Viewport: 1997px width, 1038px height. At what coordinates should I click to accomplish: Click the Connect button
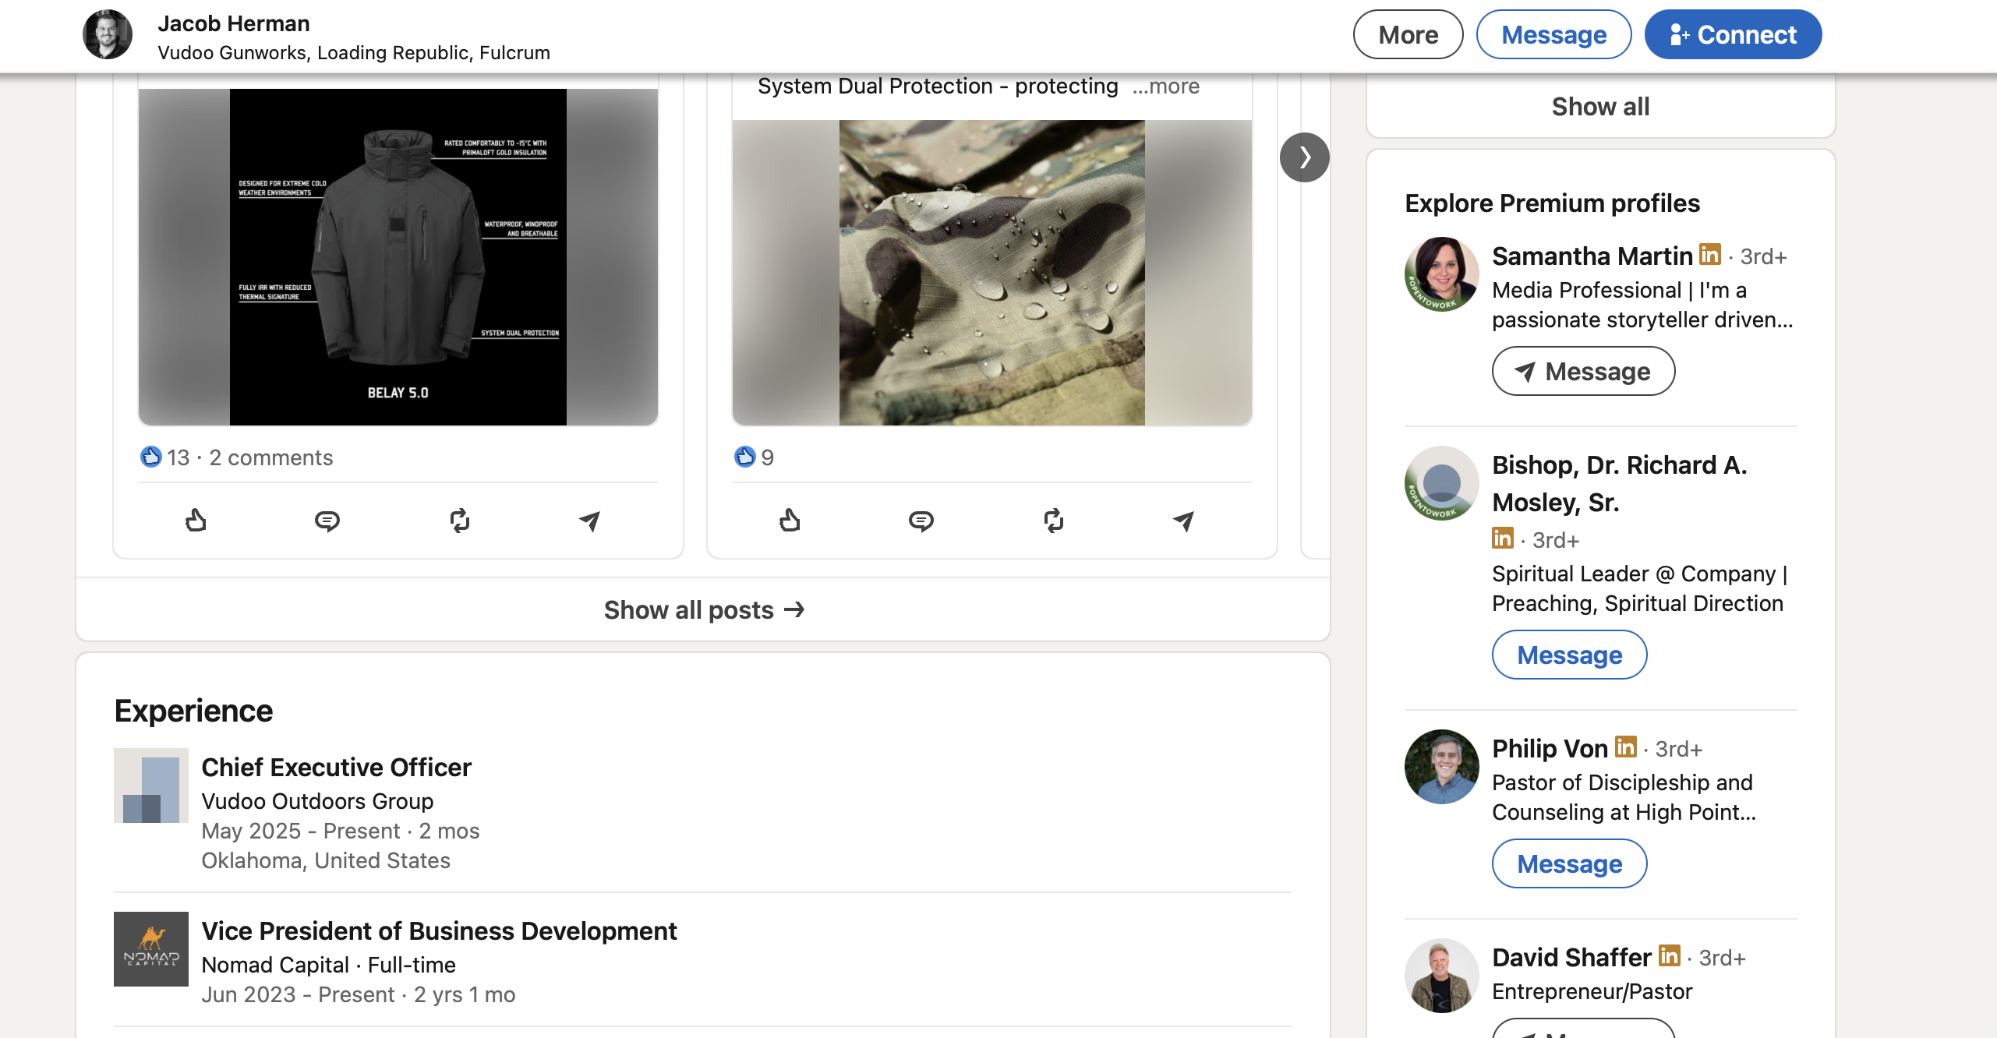(x=1733, y=35)
